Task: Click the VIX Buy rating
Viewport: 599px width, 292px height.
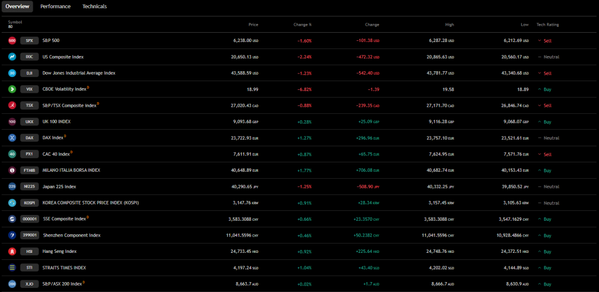Action: (545, 89)
